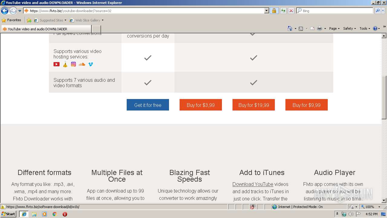The width and height of the screenshot is (387, 218).
Task: Print the page with the printer icon
Action: pyautogui.click(x=320, y=29)
